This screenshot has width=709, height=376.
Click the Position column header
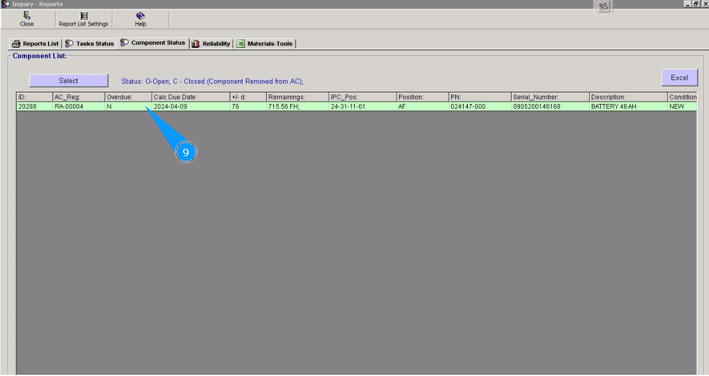click(x=423, y=97)
